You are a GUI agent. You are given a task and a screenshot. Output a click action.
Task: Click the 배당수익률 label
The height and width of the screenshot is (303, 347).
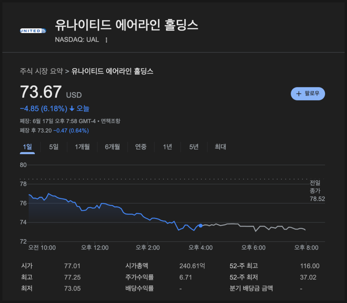coord(139,288)
